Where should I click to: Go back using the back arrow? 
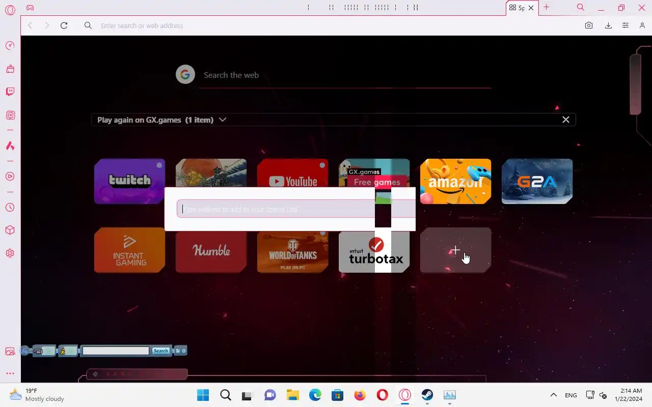coord(30,25)
